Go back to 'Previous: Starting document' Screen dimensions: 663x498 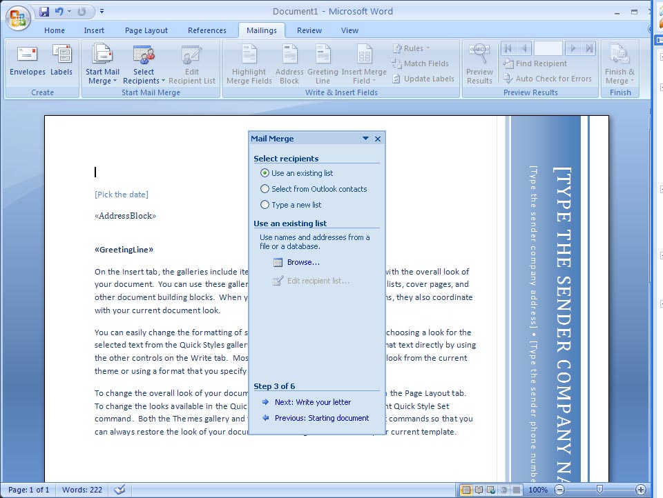[322, 418]
